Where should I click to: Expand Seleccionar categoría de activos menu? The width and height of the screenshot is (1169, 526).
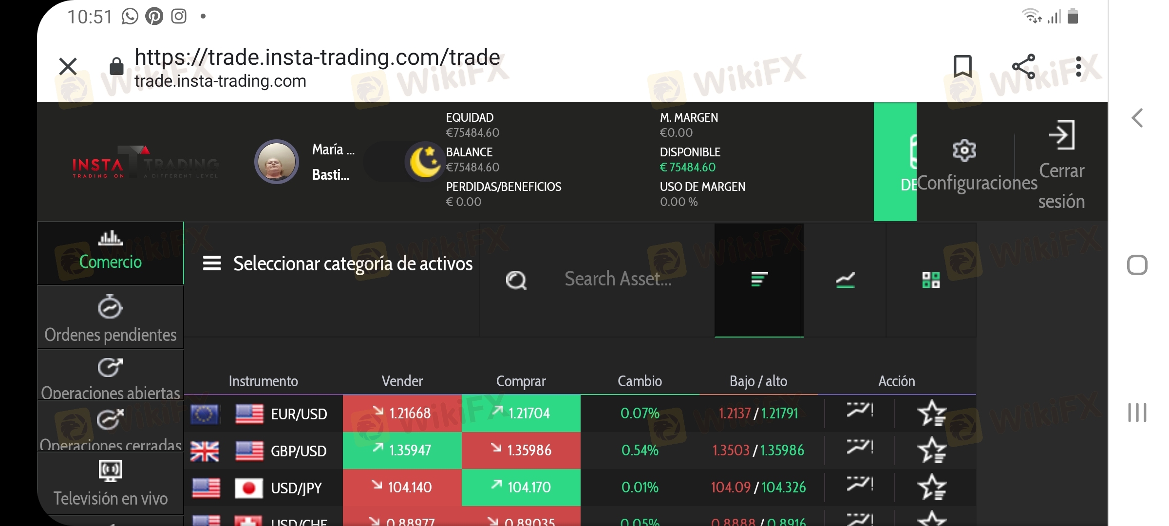(338, 263)
